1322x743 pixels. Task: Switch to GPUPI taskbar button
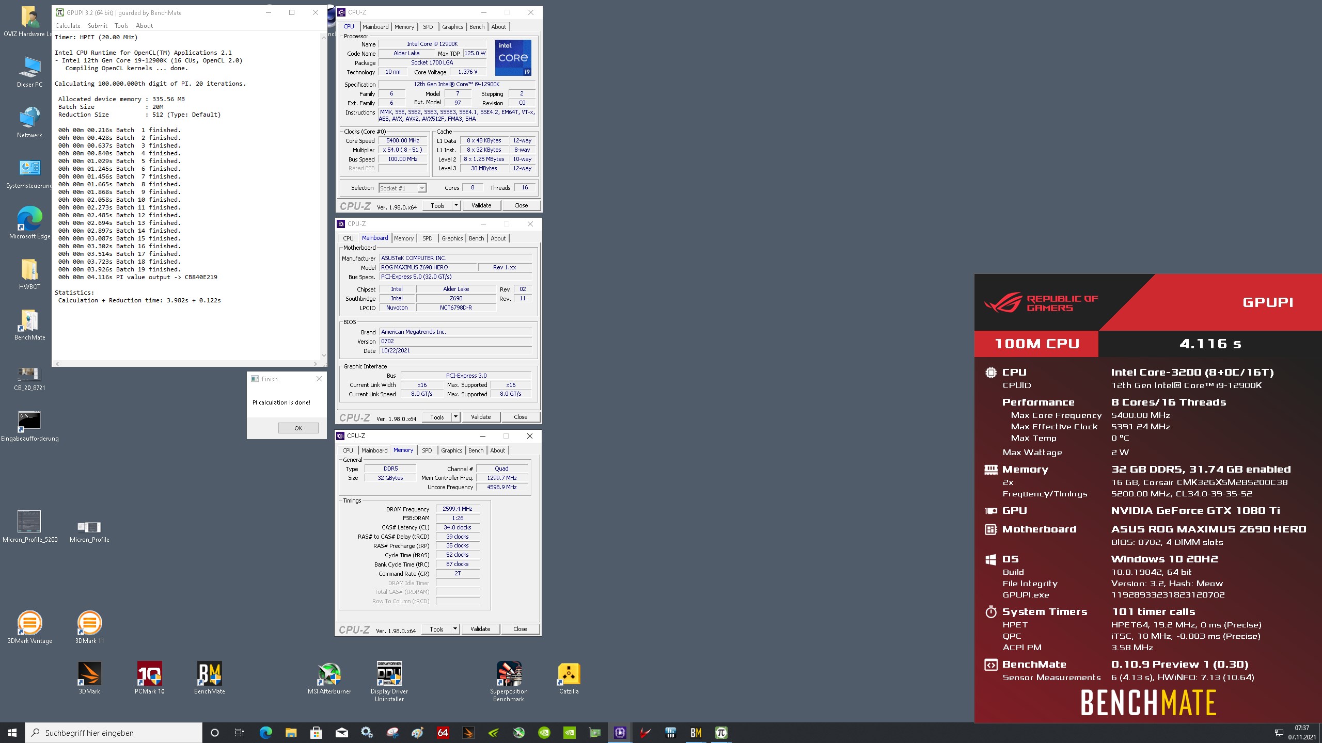[x=721, y=733]
